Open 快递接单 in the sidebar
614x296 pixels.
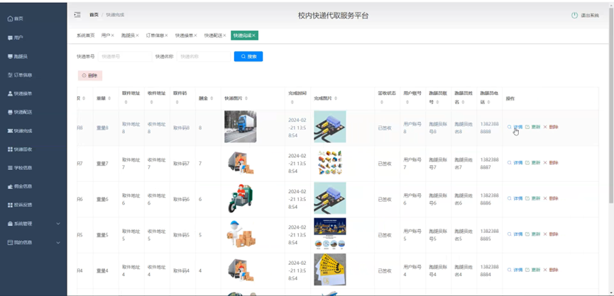(20, 93)
